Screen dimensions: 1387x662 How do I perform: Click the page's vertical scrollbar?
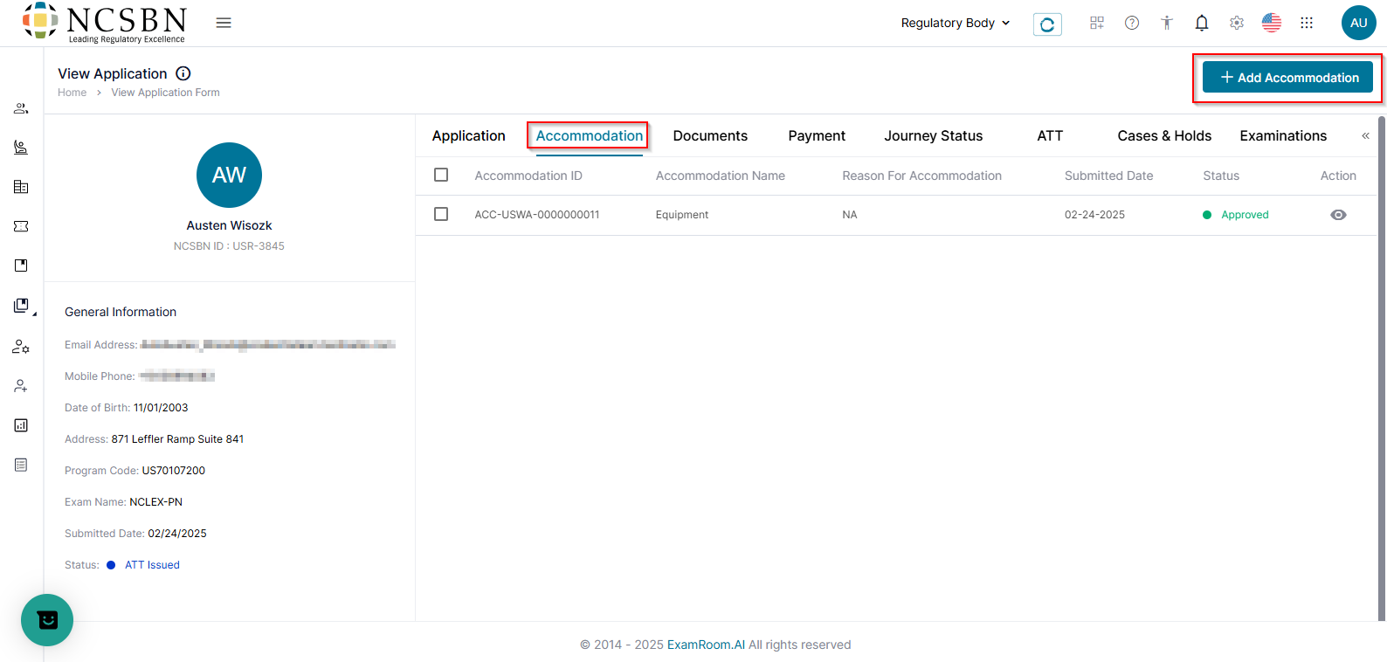point(1382,367)
